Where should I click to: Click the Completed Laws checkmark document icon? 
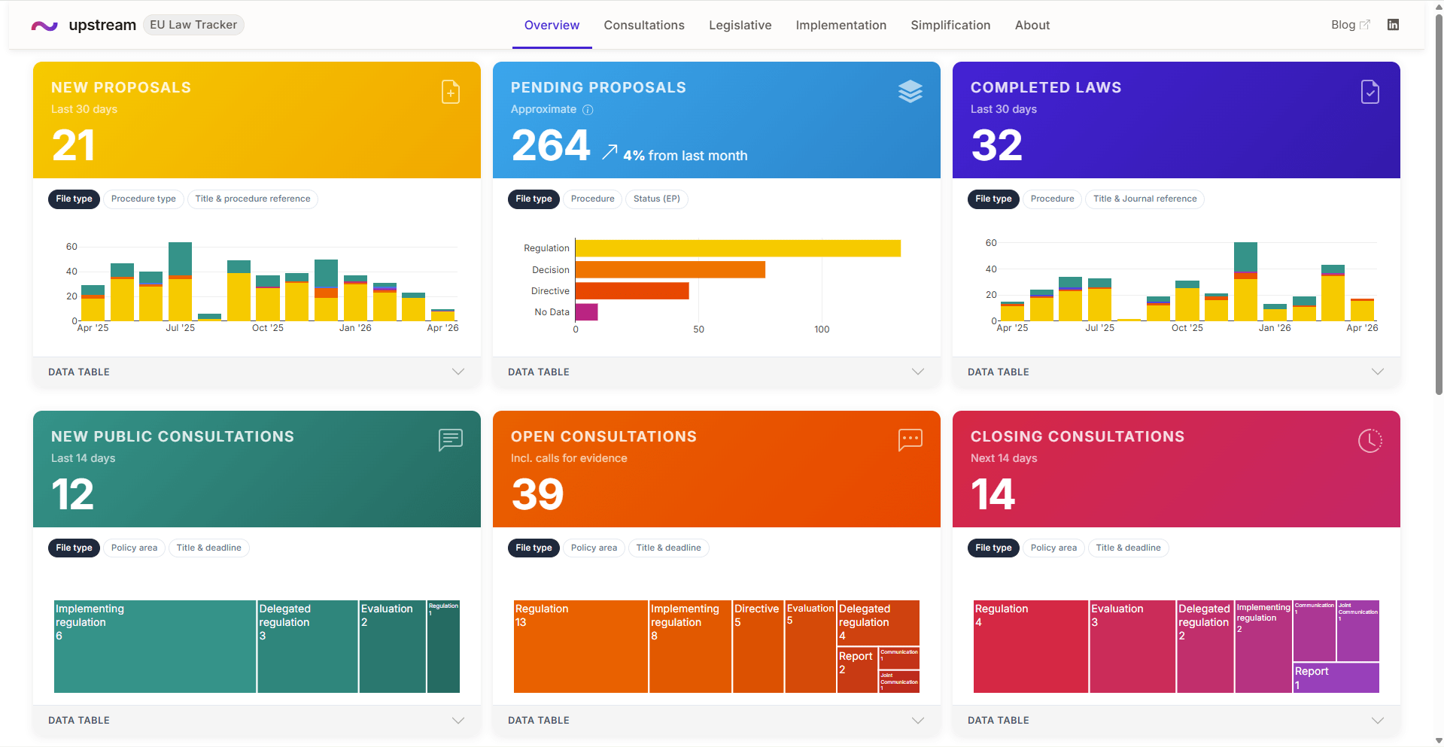pyautogui.click(x=1370, y=92)
